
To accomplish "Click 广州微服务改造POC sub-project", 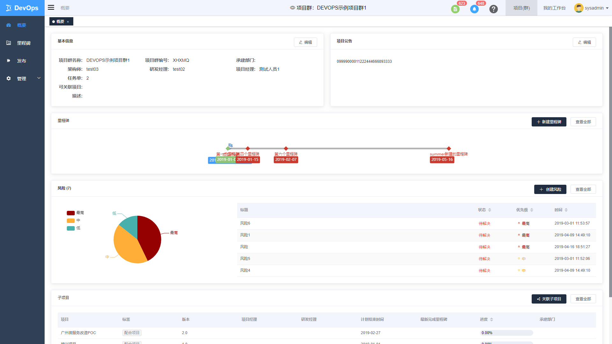I will pyautogui.click(x=78, y=333).
